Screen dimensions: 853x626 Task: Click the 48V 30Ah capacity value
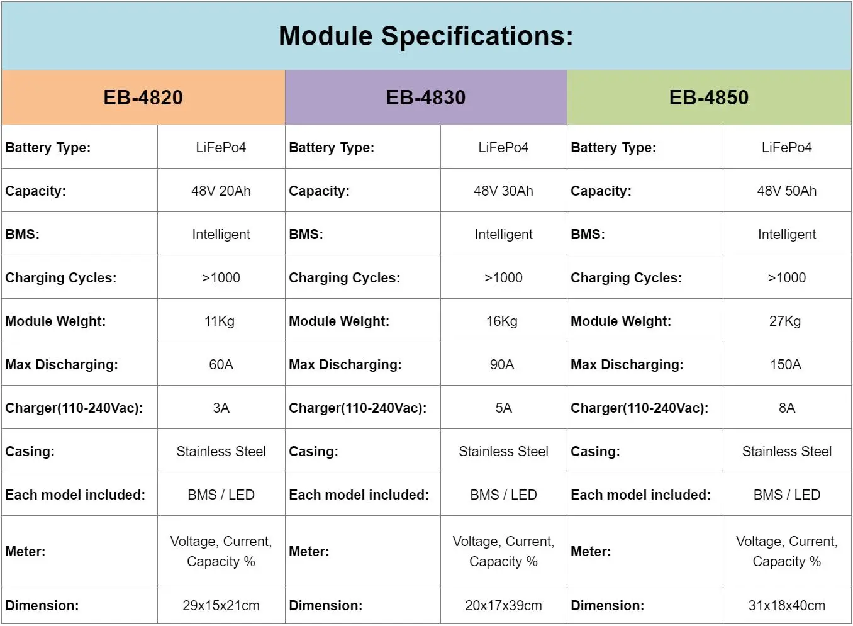click(x=503, y=191)
